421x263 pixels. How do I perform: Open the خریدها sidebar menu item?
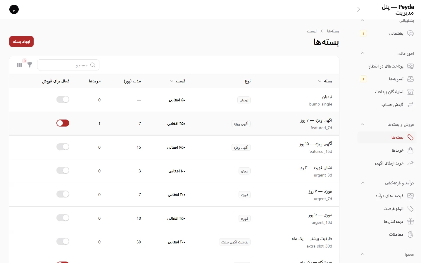[387, 150]
